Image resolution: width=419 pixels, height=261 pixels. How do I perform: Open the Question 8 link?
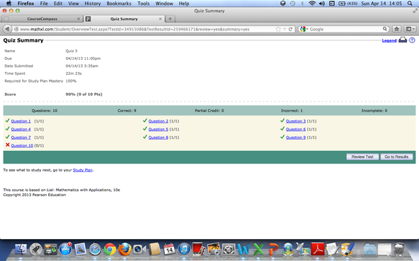point(159,138)
